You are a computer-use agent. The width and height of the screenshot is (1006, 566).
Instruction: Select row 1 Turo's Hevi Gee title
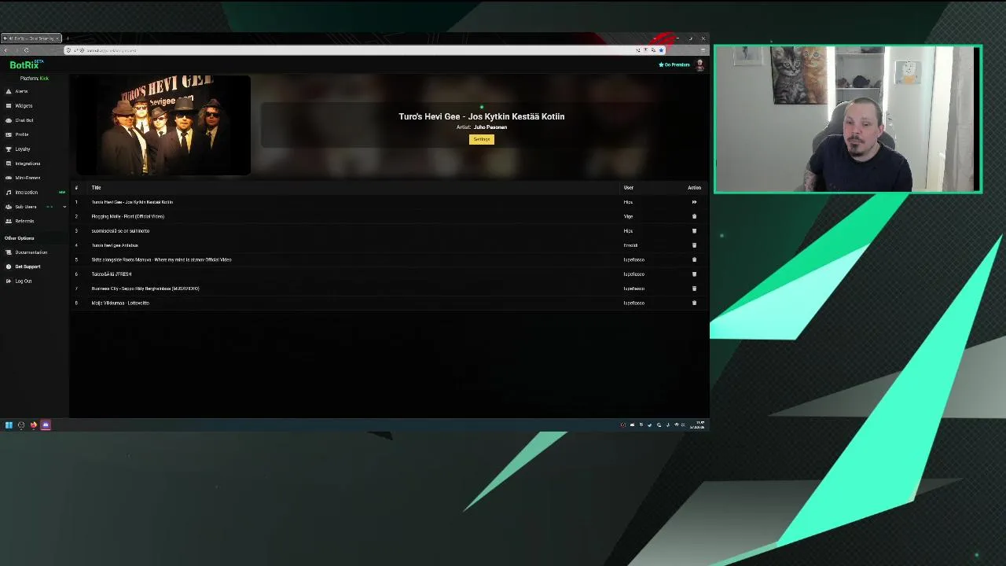point(132,202)
